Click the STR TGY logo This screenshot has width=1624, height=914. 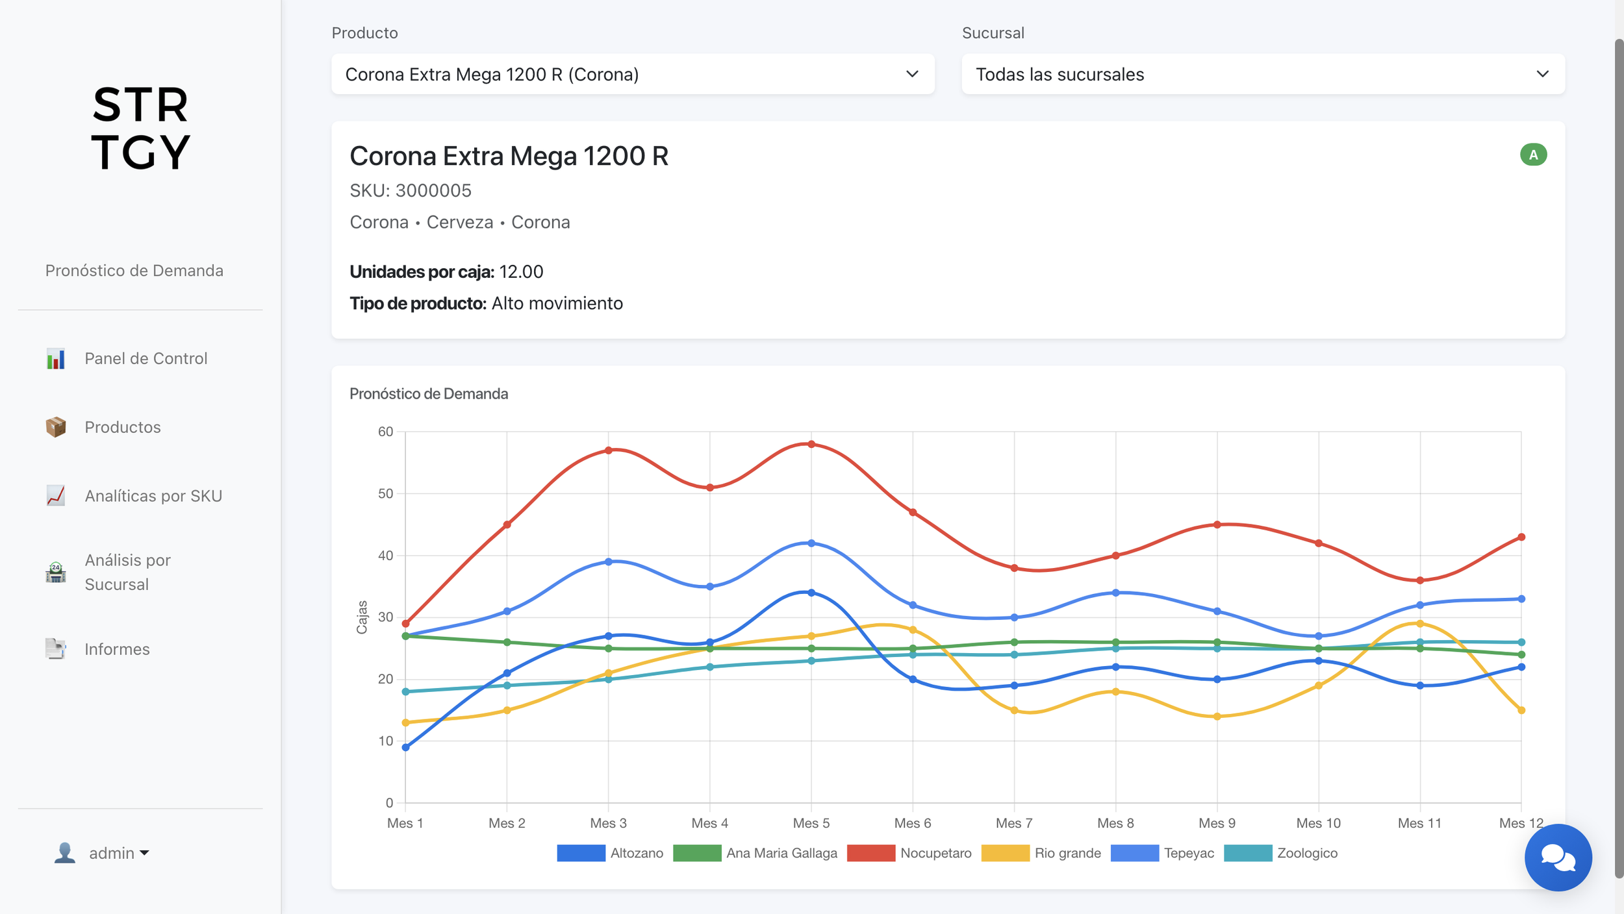point(140,128)
